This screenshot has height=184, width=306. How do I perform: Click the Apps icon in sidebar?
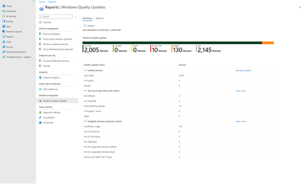pyautogui.click(x=4, y=26)
